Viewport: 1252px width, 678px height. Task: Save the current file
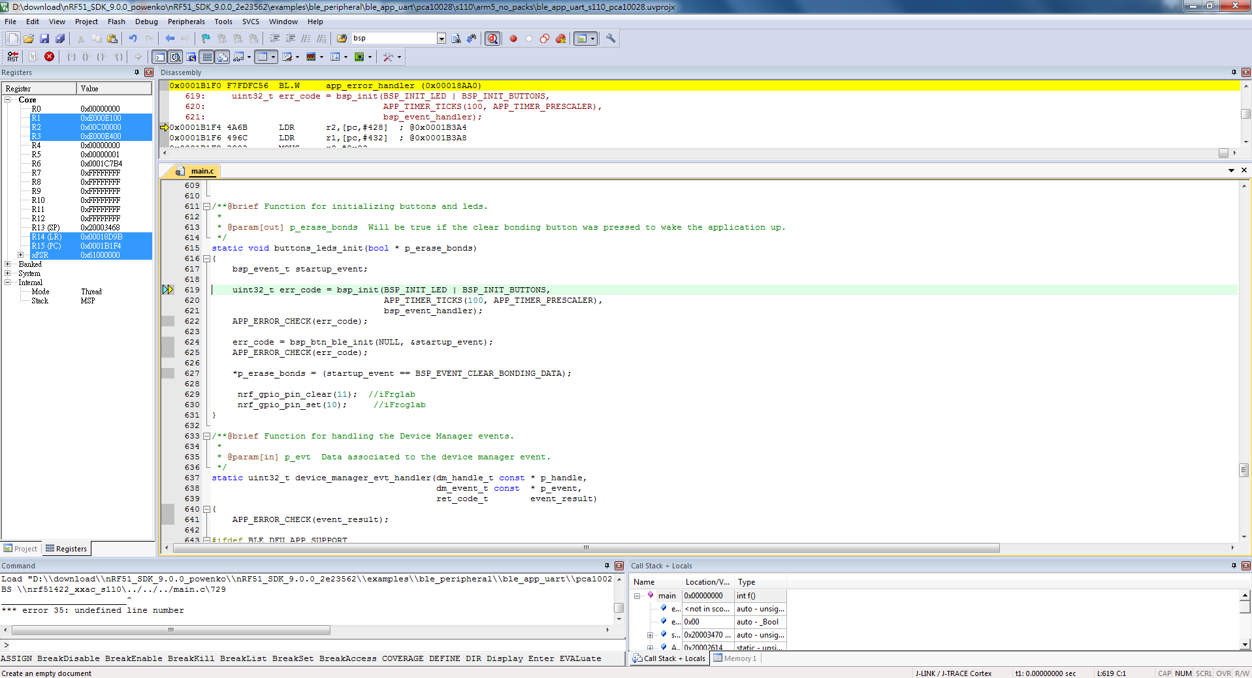point(44,39)
